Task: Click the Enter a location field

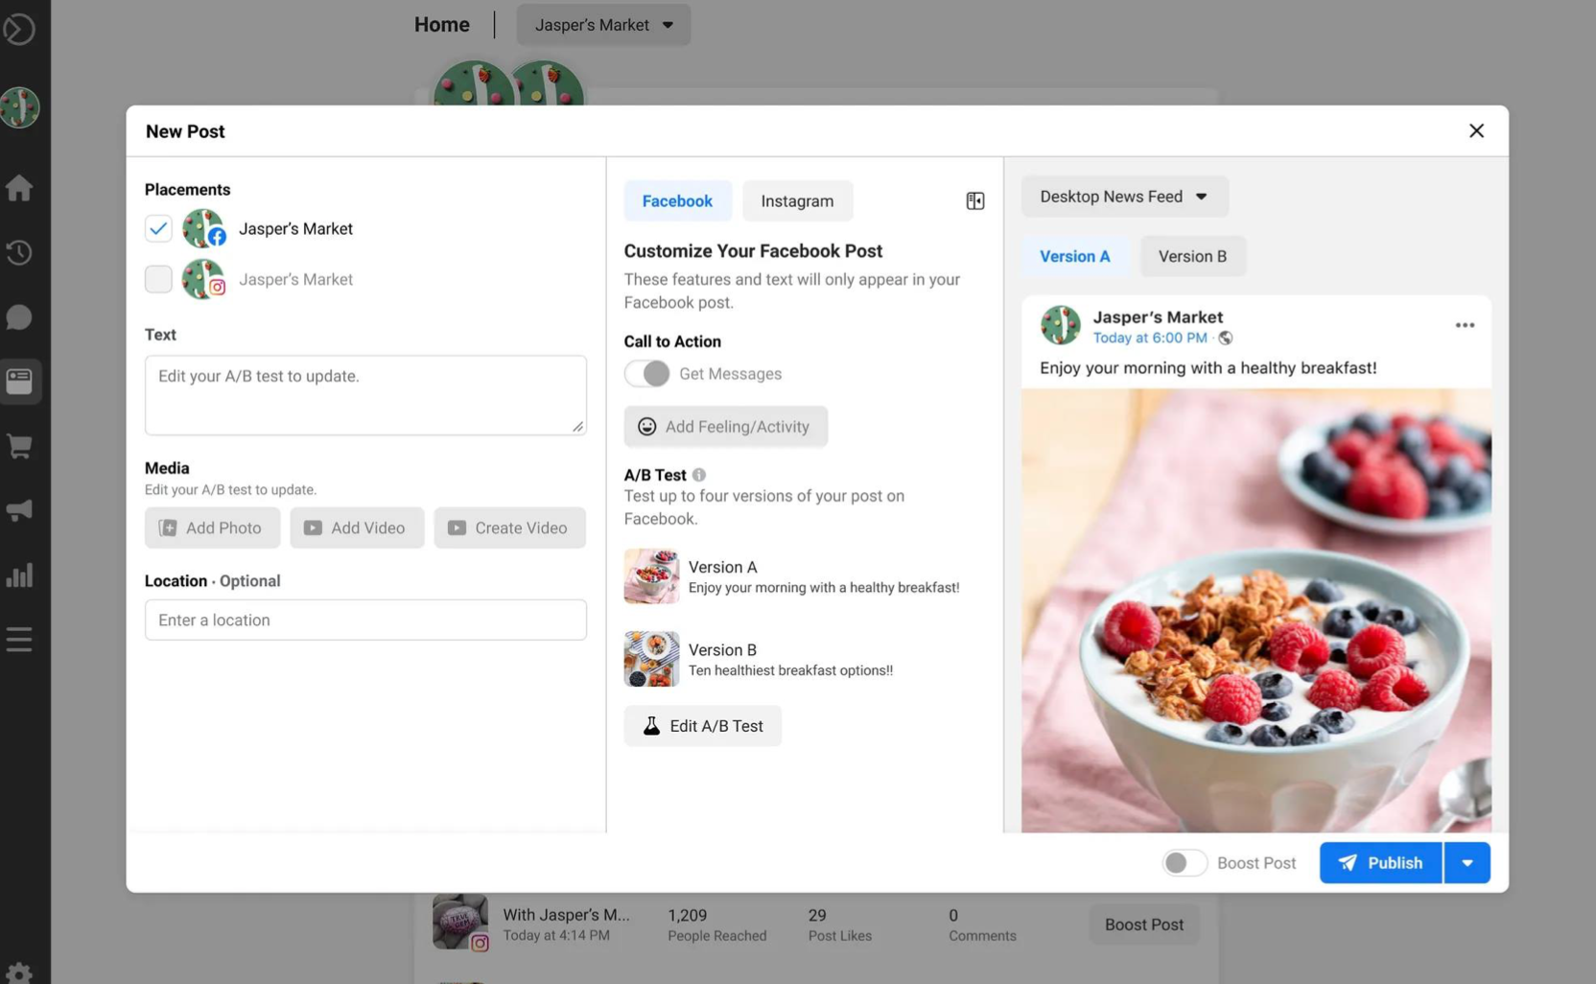Action: pyautogui.click(x=365, y=621)
